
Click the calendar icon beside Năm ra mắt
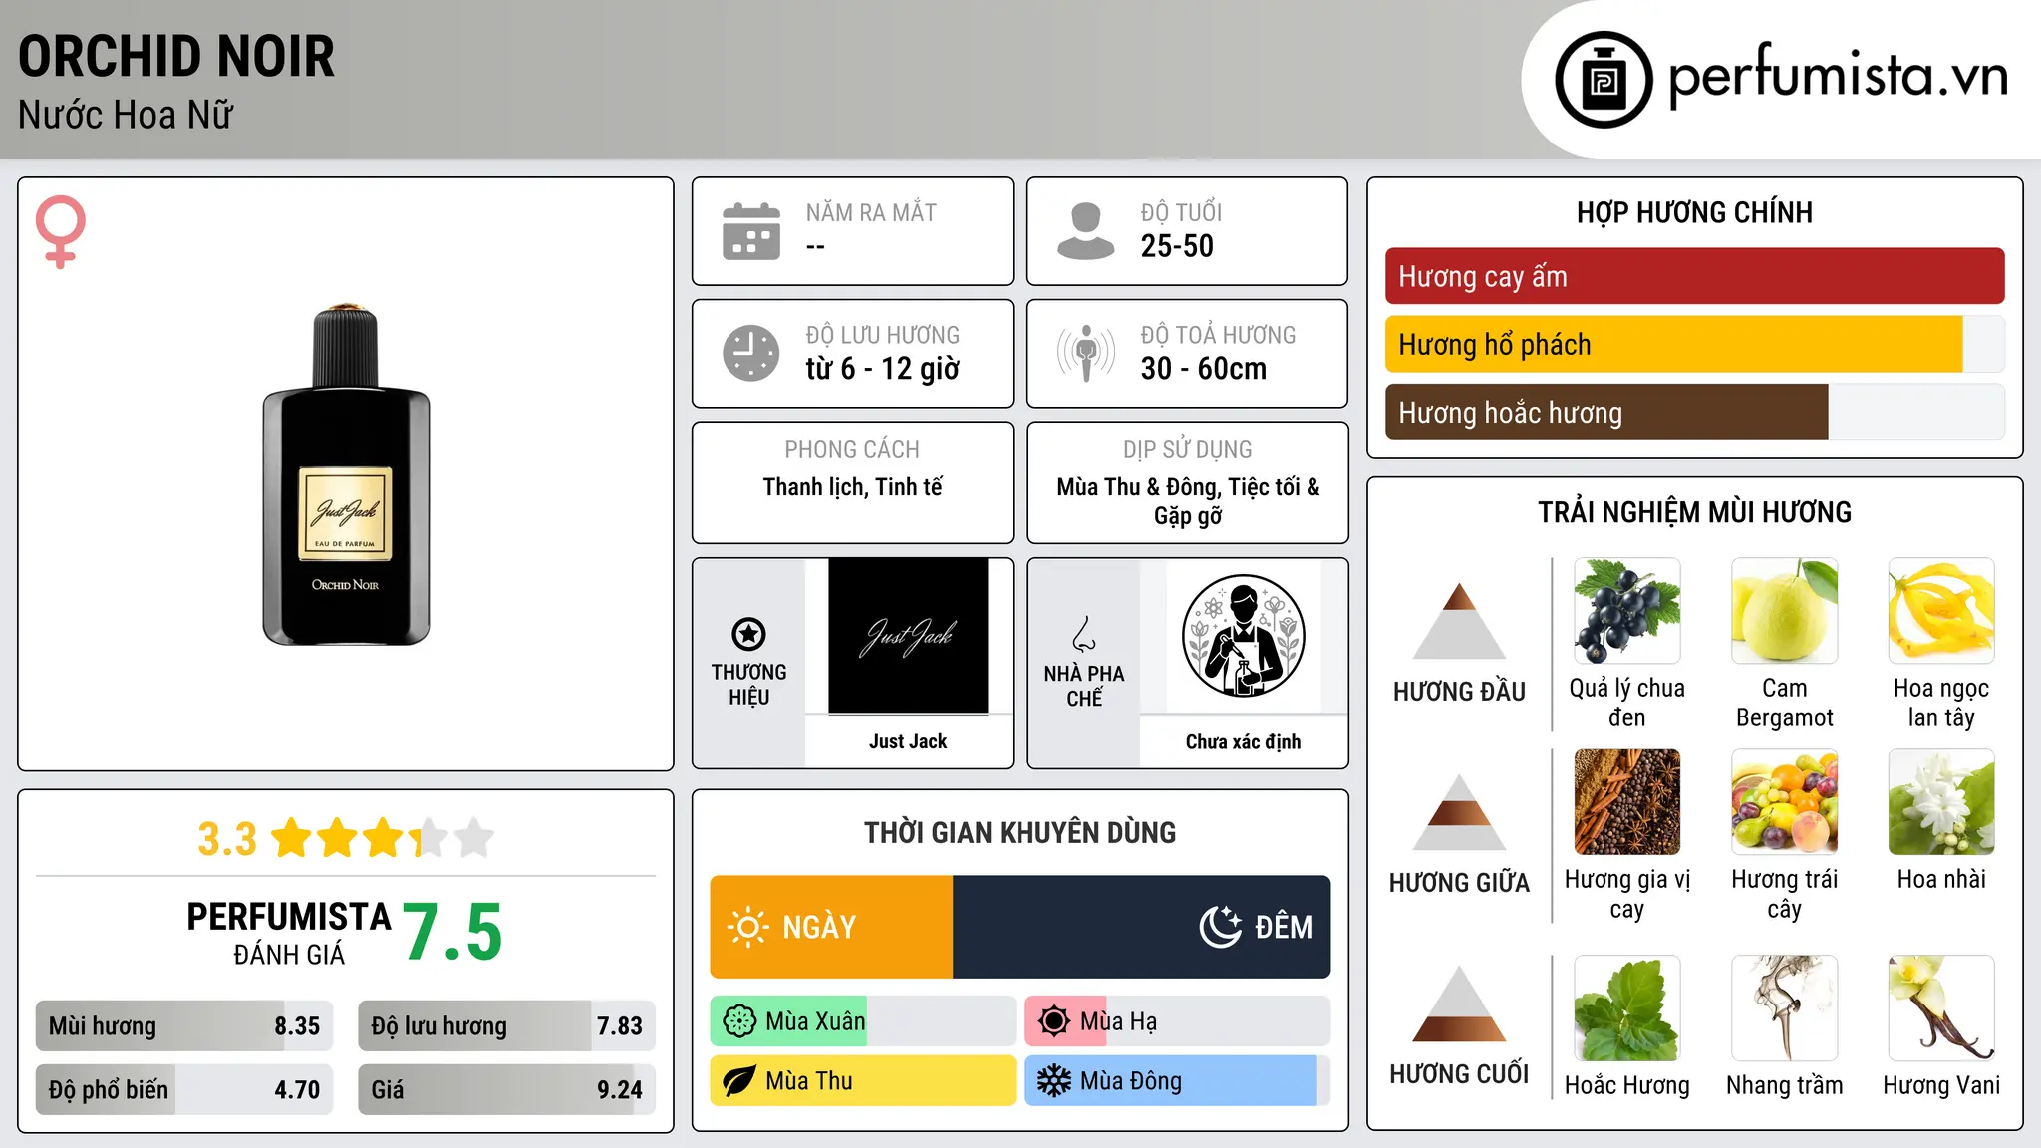click(x=751, y=231)
